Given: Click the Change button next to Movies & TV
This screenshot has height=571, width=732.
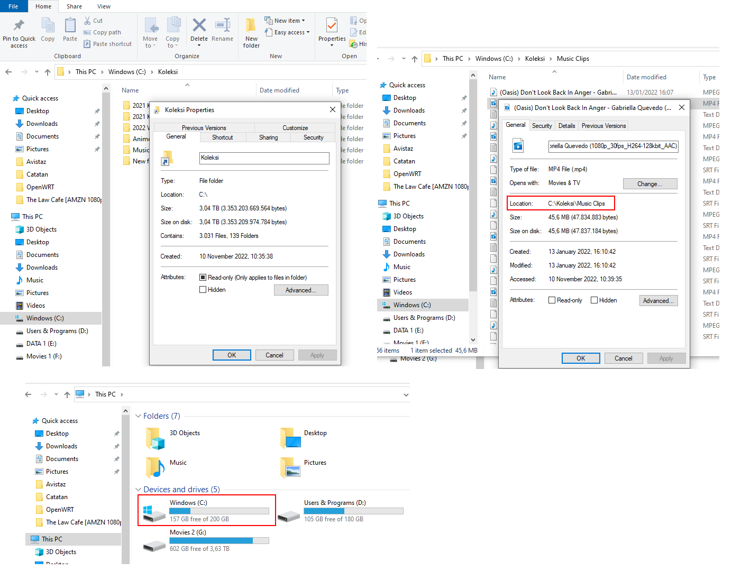Looking at the screenshot, I should coord(649,183).
